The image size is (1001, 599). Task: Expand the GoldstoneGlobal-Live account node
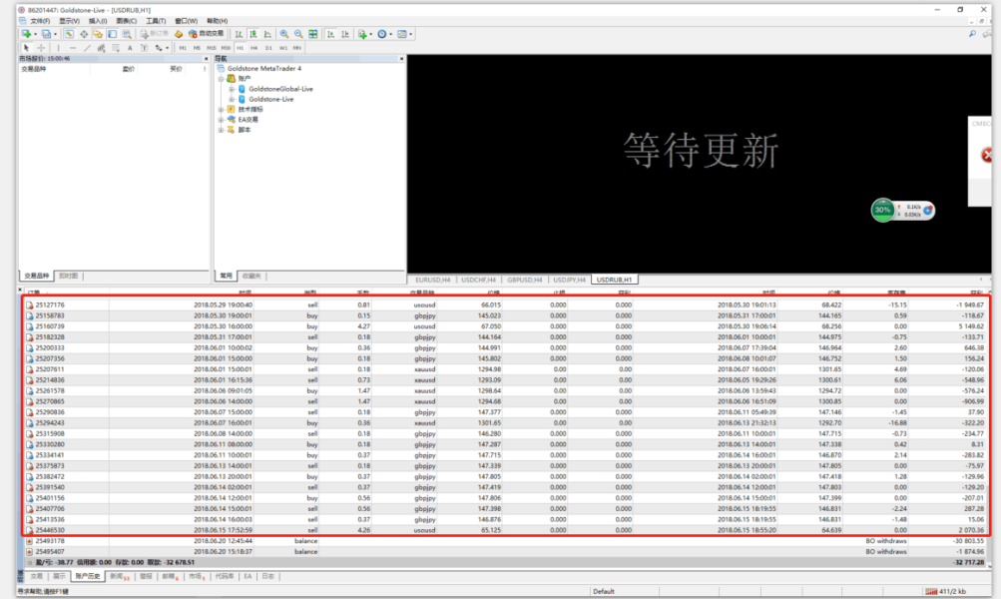tap(231, 89)
